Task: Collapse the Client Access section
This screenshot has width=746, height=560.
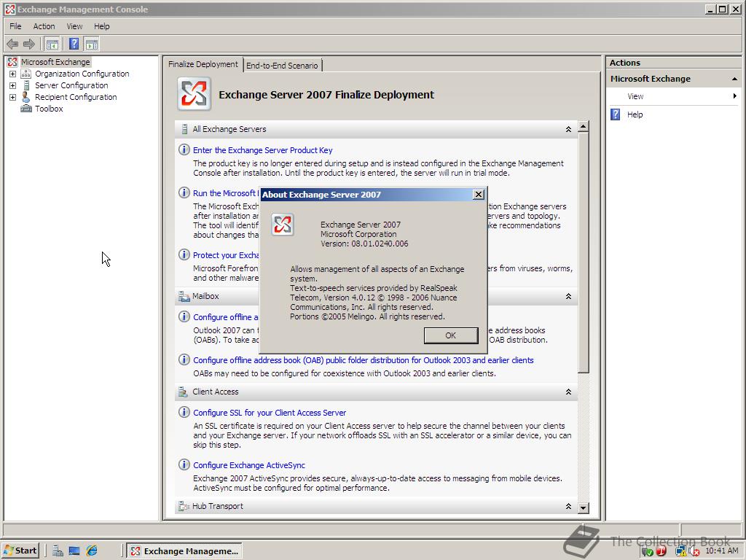Action: (568, 392)
